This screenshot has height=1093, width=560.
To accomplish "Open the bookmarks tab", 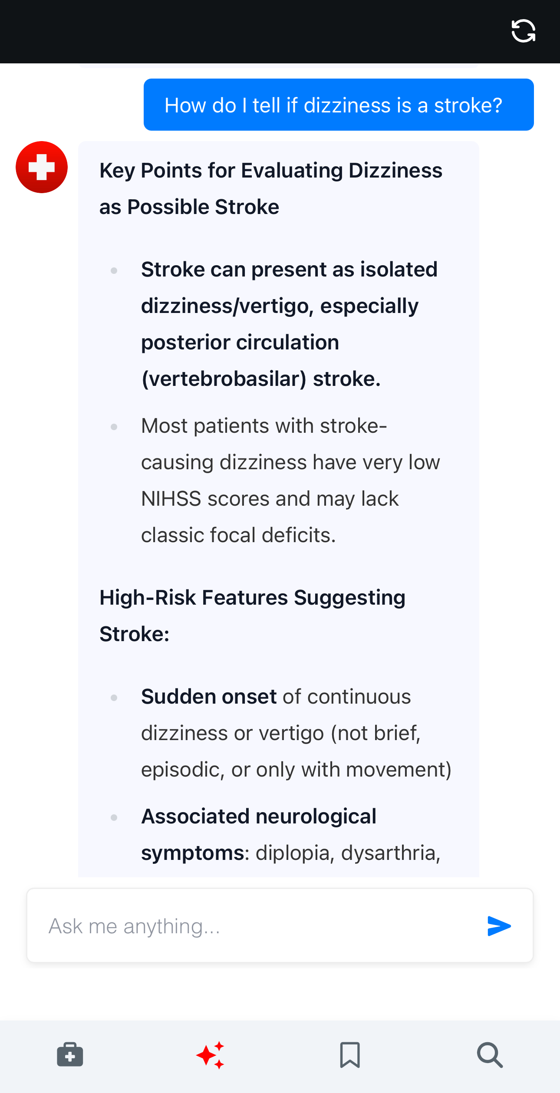I will [x=350, y=1054].
